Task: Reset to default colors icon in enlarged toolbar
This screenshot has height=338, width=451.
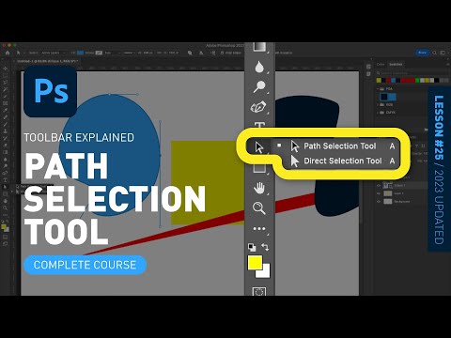Action: point(252,248)
